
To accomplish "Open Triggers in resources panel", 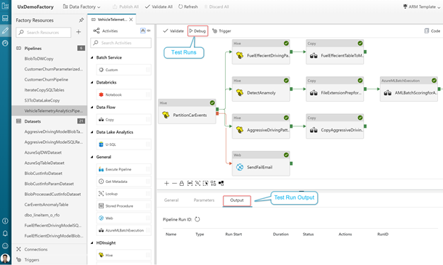I will point(32,260).
